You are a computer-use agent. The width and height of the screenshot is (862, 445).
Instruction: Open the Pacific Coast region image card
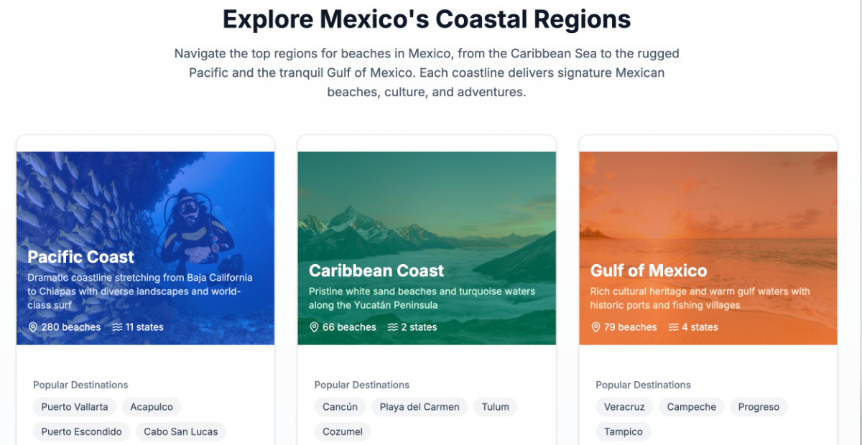click(145, 215)
